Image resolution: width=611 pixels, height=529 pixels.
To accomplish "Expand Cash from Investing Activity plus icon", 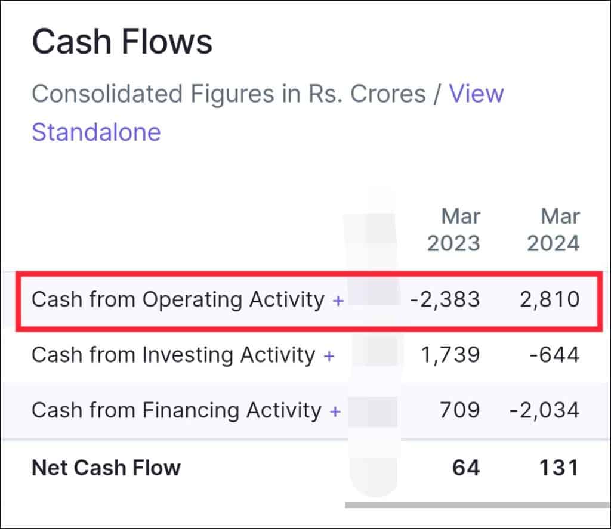I will tap(329, 356).
